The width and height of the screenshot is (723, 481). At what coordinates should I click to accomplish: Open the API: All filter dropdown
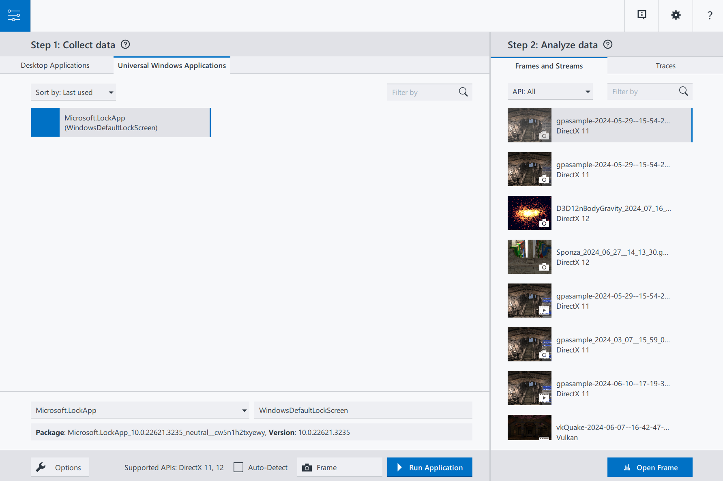click(x=550, y=91)
